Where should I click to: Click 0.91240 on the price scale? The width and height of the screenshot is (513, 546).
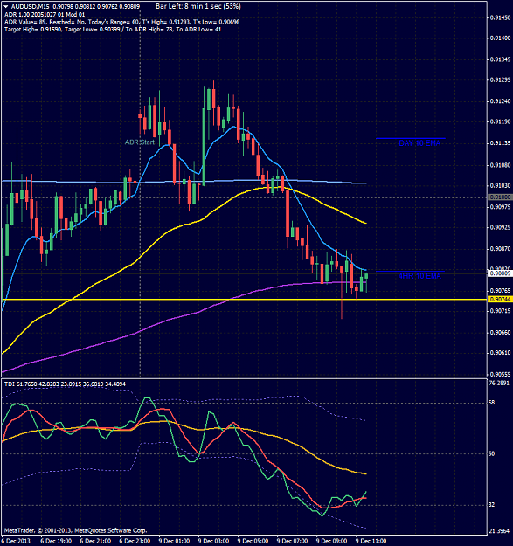[500, 101]
